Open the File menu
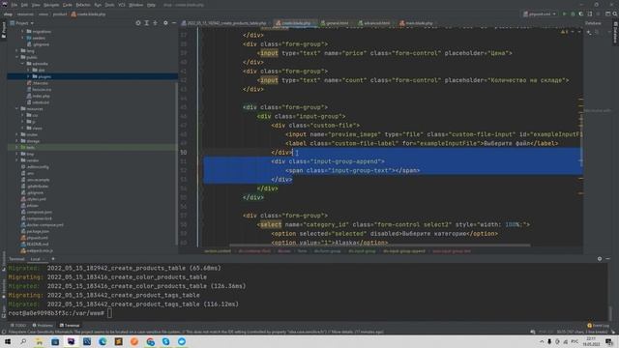Viewport: 619px width, 348px height. pyautogui.click(x=15, y=5)
